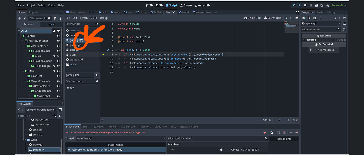This screenshot has height=155, width=364.
Task: Toggle visibility of the MusicLabel node
Action: [58, 96]
